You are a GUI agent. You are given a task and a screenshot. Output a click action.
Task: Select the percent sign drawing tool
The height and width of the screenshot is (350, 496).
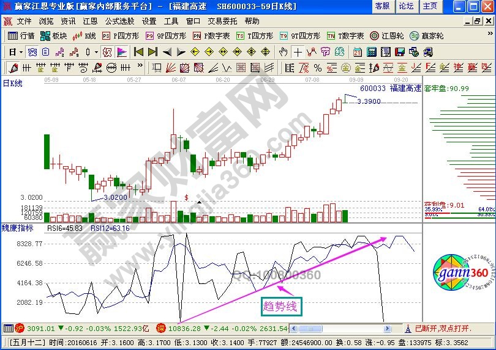(318, 67)
